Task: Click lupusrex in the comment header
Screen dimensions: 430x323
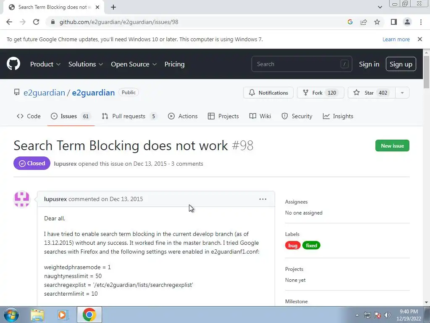Action: pyautogui.click(x=55, y=199)
